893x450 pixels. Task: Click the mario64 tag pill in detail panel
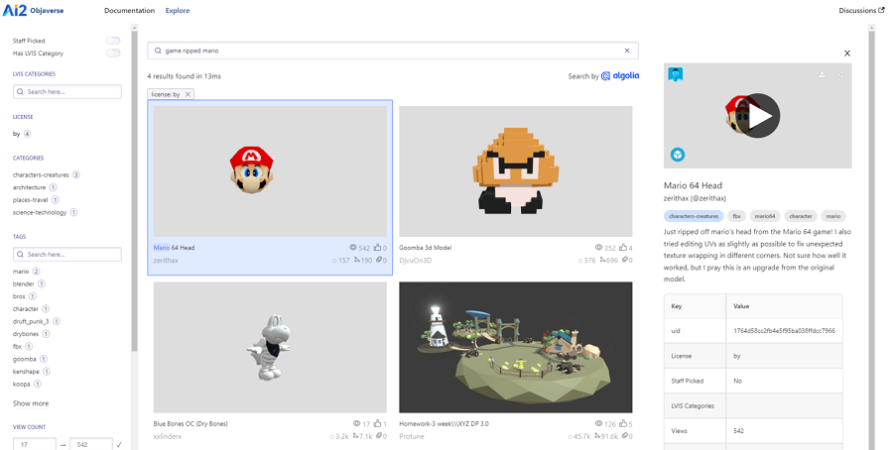[765, 216]
